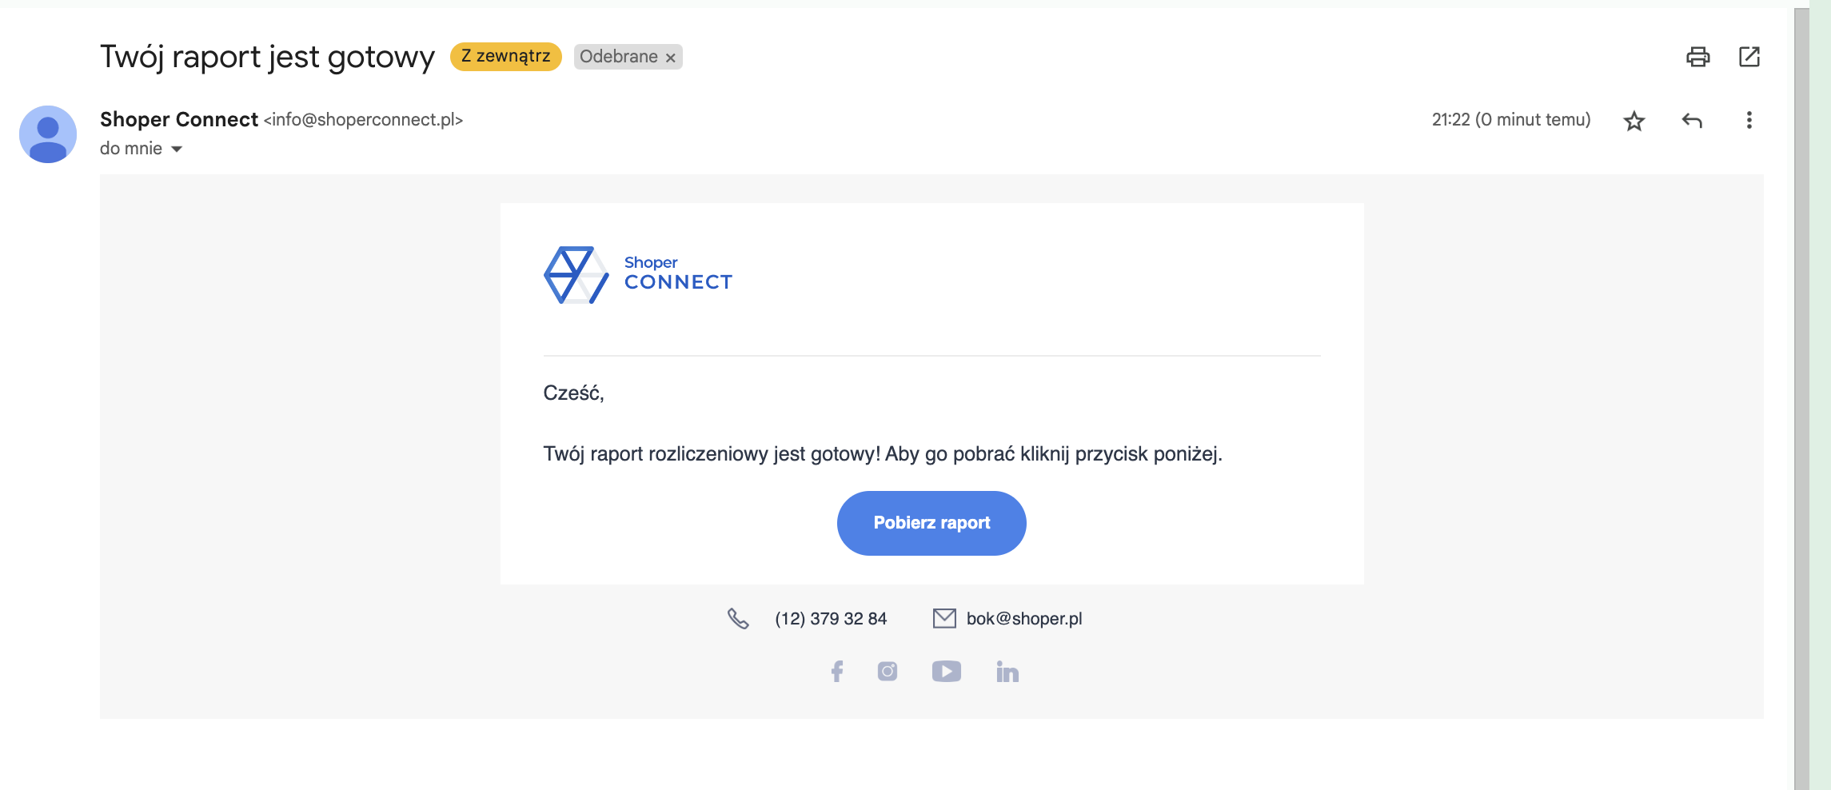The image size is (1831, 790).
Task: Click the Pobierz raport button
Action: click(x=931, y=523)
